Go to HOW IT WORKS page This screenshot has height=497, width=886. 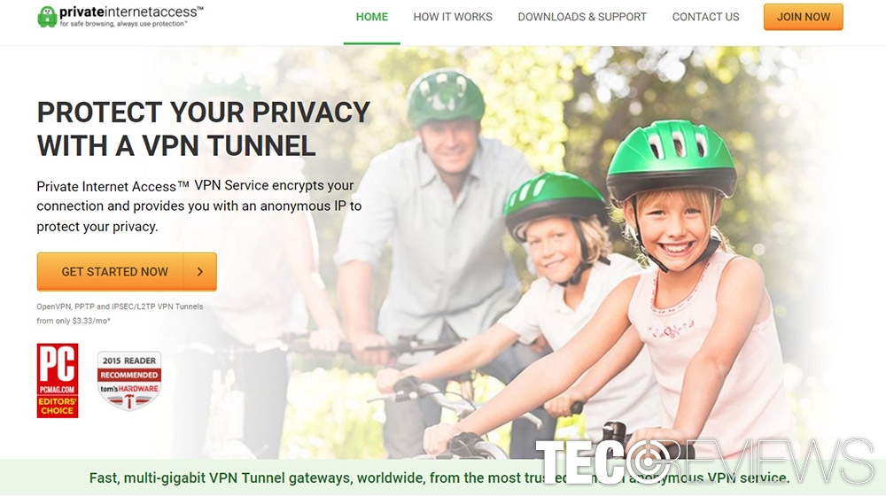click(x=453, y=17)
